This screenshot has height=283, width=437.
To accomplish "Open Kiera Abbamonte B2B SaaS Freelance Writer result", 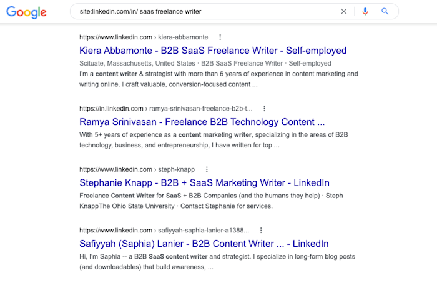I will [213, 51].
